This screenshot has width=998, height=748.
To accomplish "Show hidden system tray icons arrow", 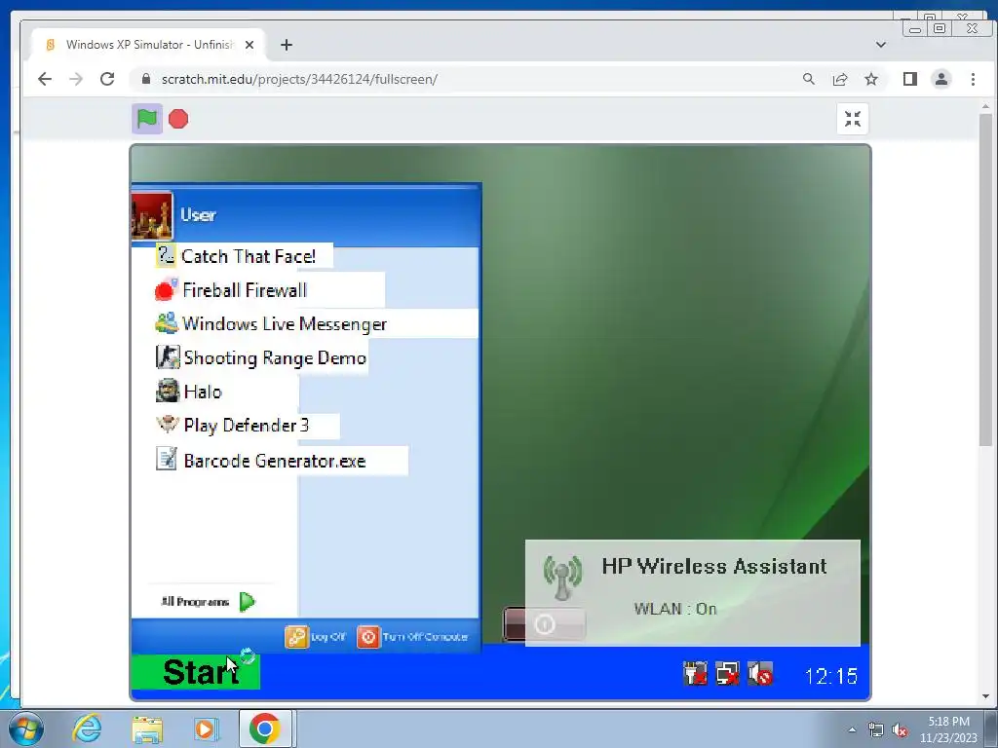I will click(852, 729).
